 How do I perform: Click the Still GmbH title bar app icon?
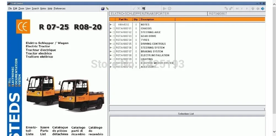tap(9, 4)
